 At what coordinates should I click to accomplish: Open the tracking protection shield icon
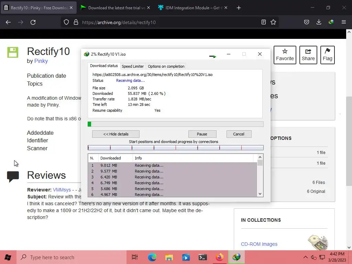pyautogui.click(x=66, y=22)
